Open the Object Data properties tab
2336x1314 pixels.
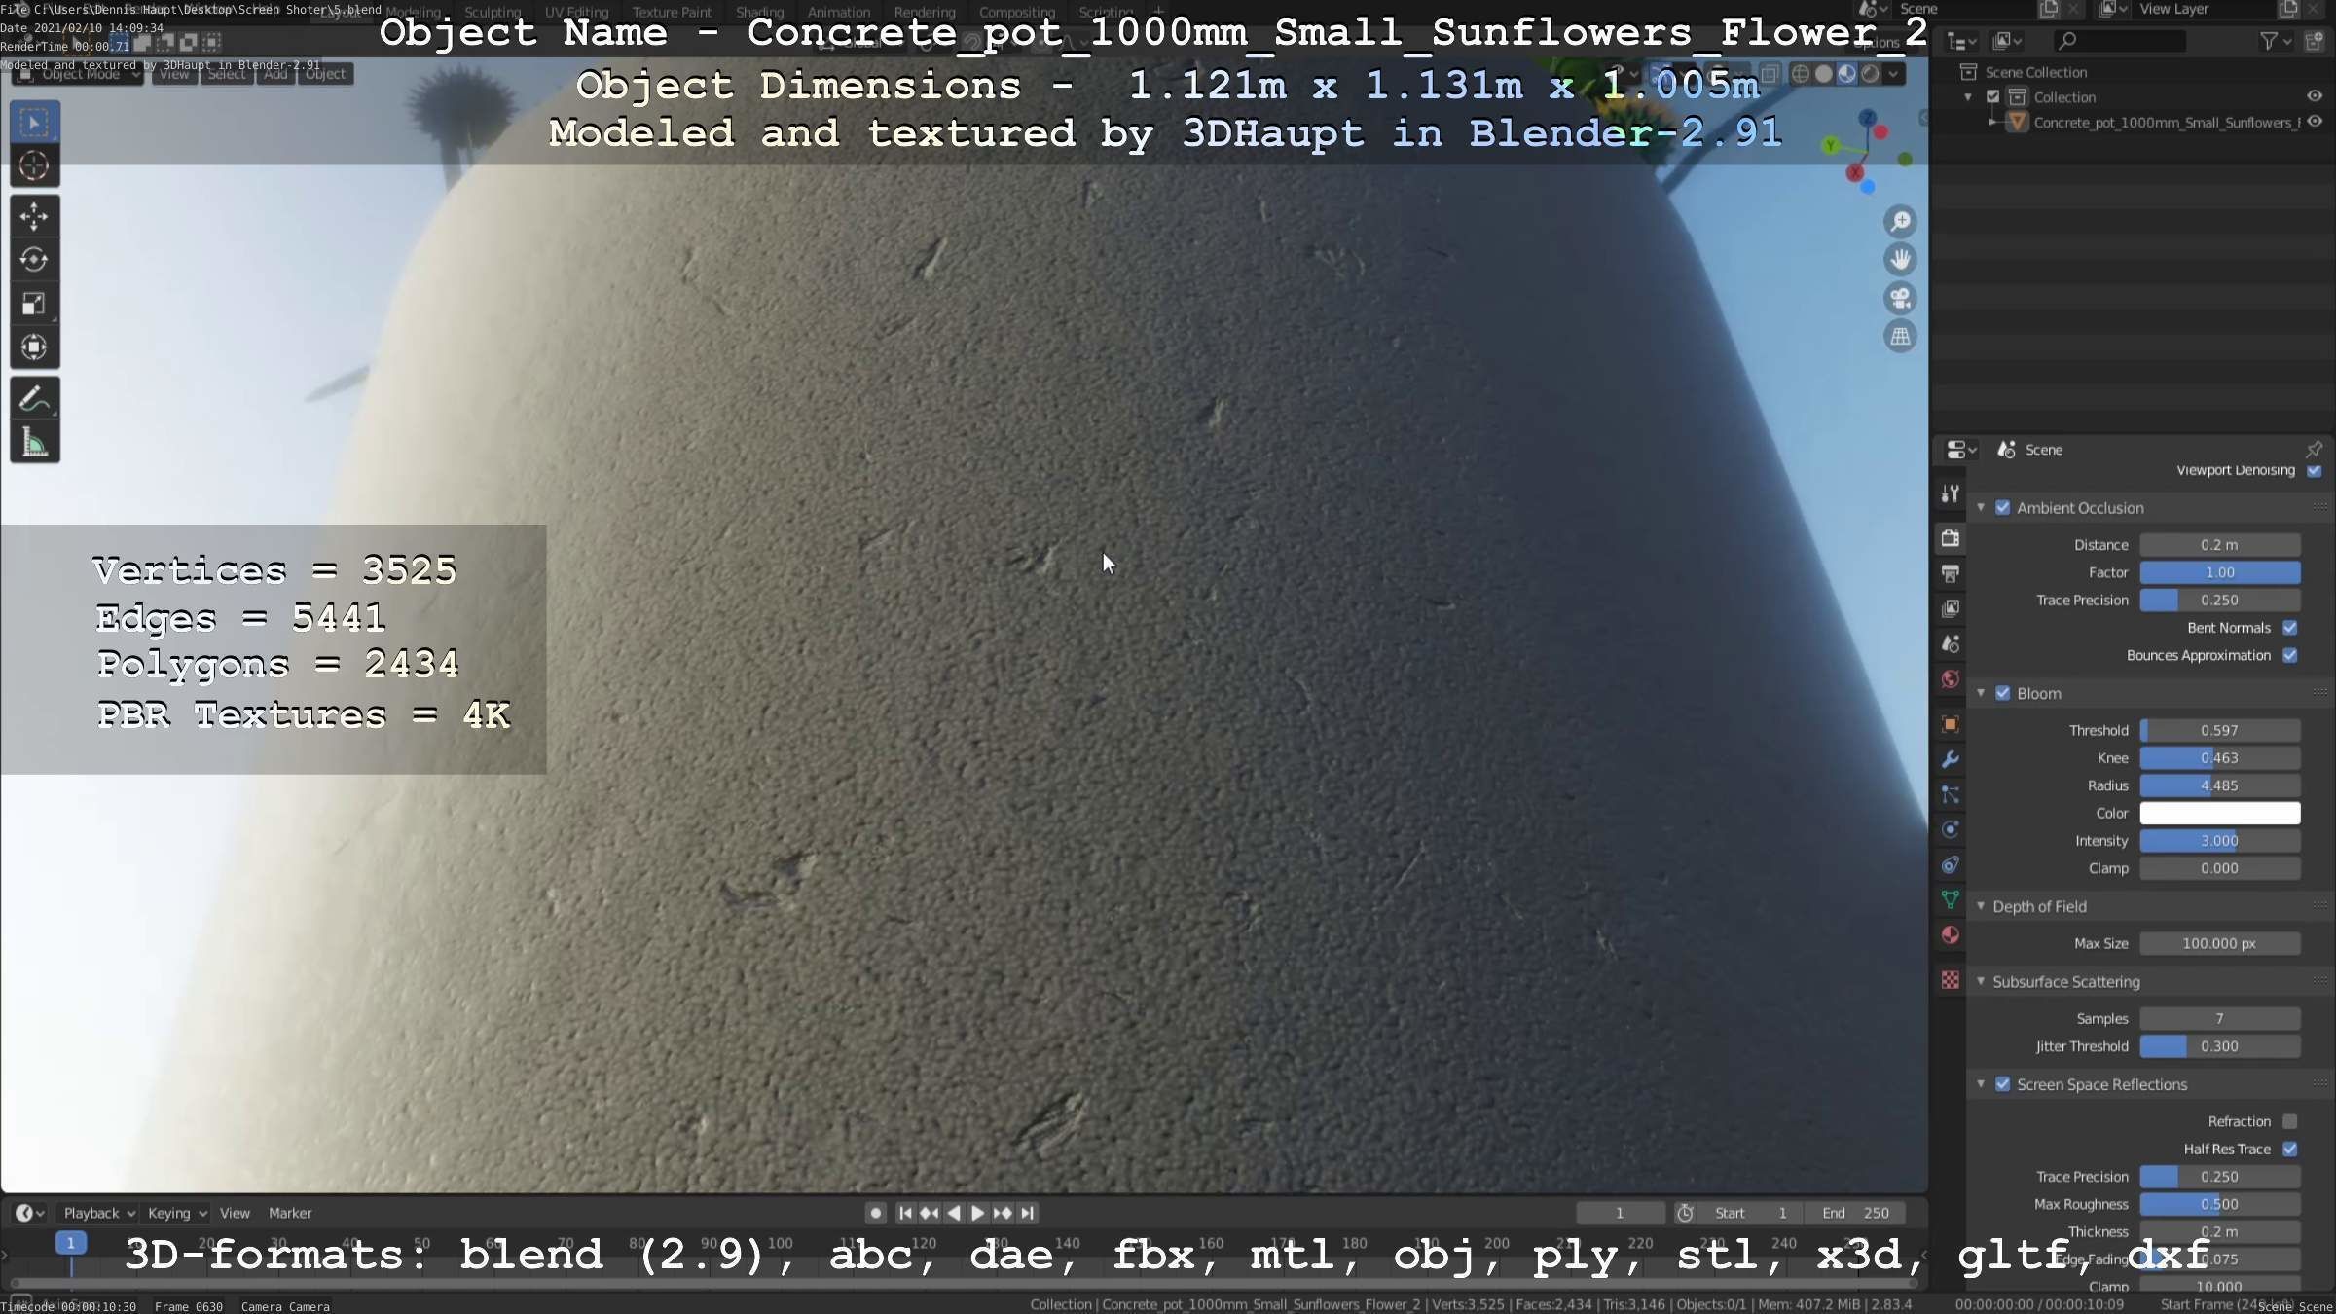click(1951, 900)
